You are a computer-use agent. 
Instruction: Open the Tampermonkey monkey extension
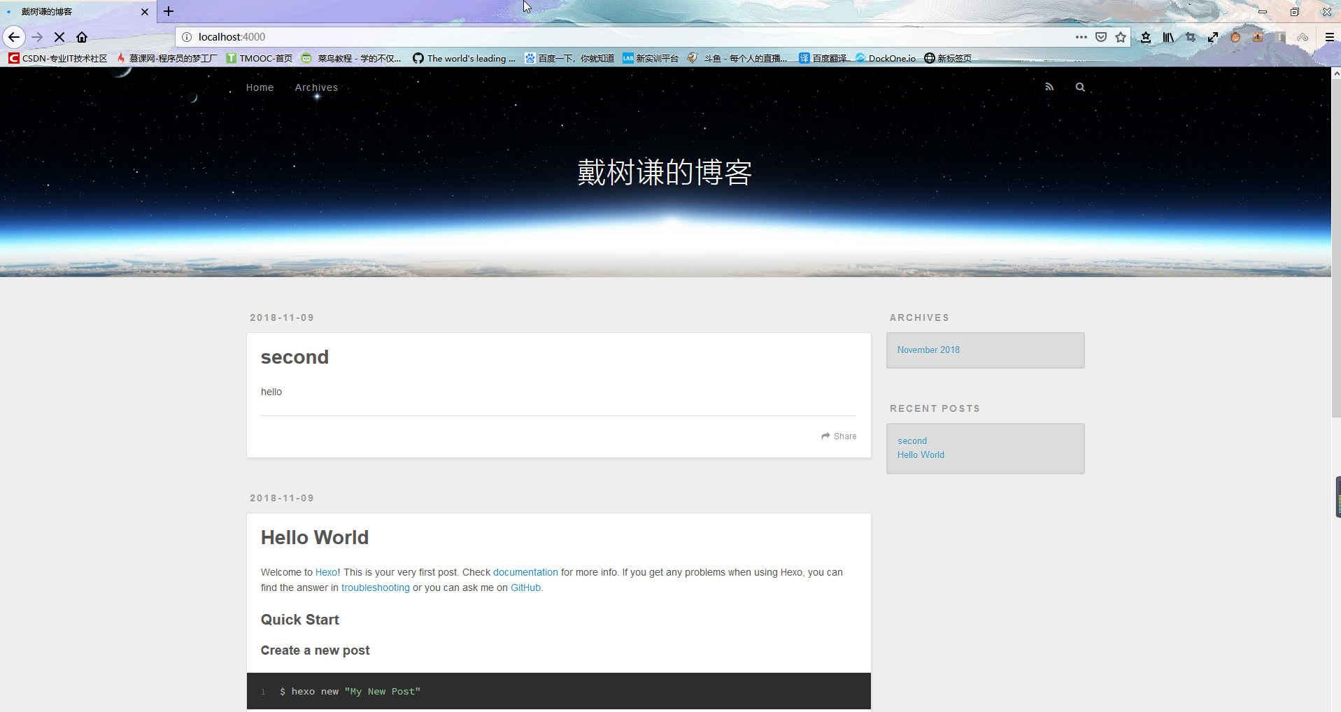1235,37
